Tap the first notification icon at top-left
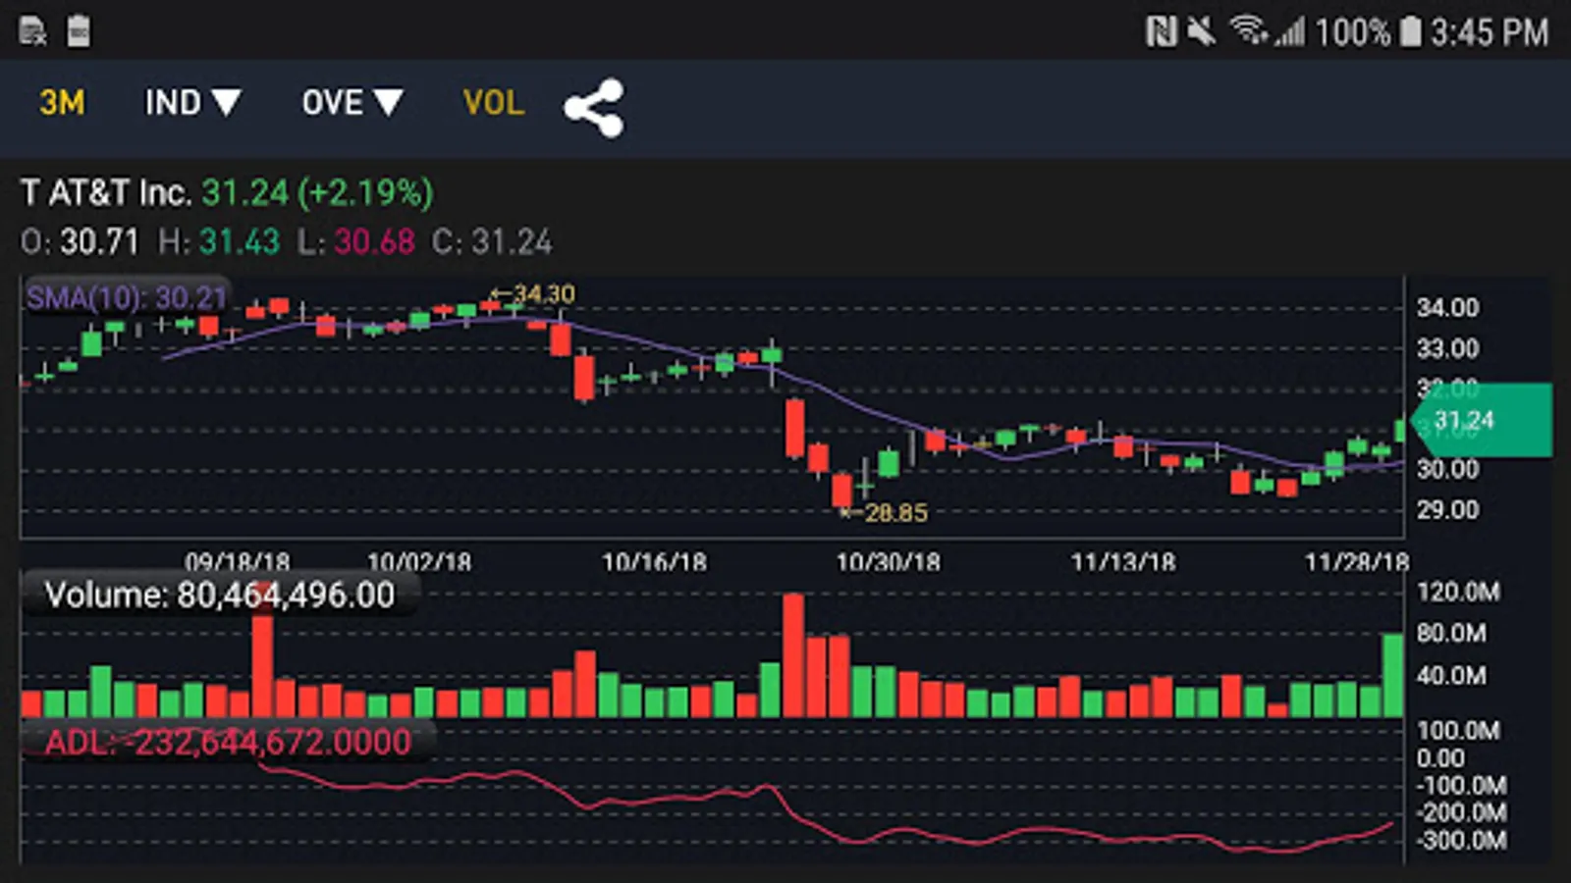This screenshot has width=1571, height=883. (x=32, y=31)
